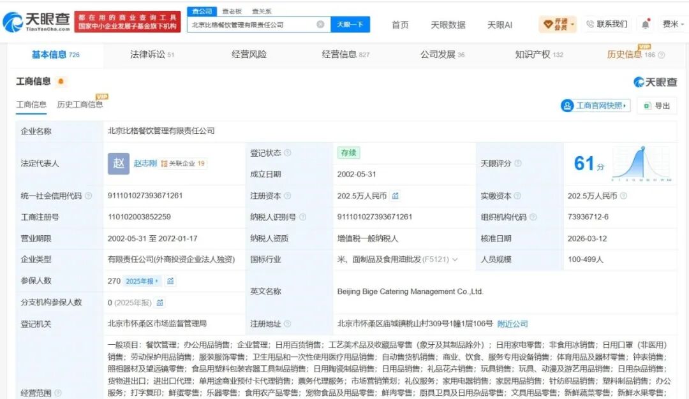Image resolution: width=689 pixels, height=399 pixels.
Task: Expand the 2025年报 year selector
Action: pos(142,281)
